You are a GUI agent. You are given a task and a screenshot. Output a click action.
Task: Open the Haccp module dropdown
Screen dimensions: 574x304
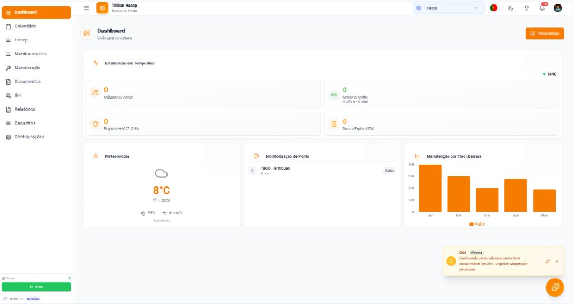point(448,8)
